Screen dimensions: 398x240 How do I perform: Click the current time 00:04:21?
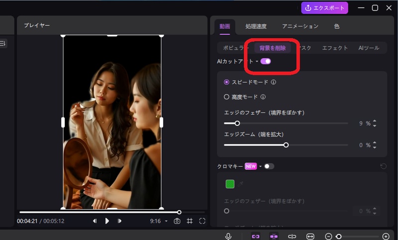tap(27, 221)
